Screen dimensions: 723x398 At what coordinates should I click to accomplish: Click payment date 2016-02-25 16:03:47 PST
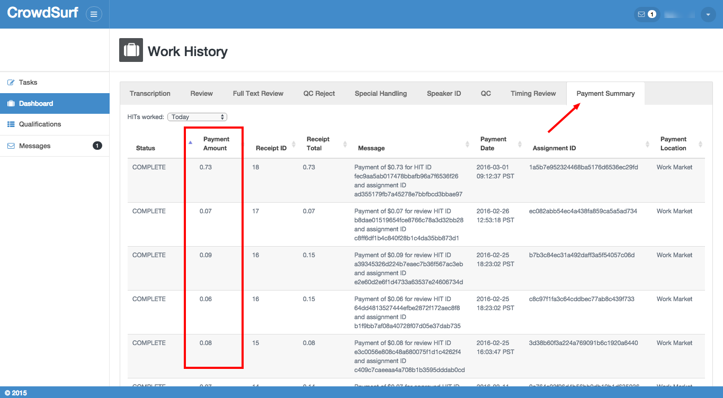click(496, 348)
